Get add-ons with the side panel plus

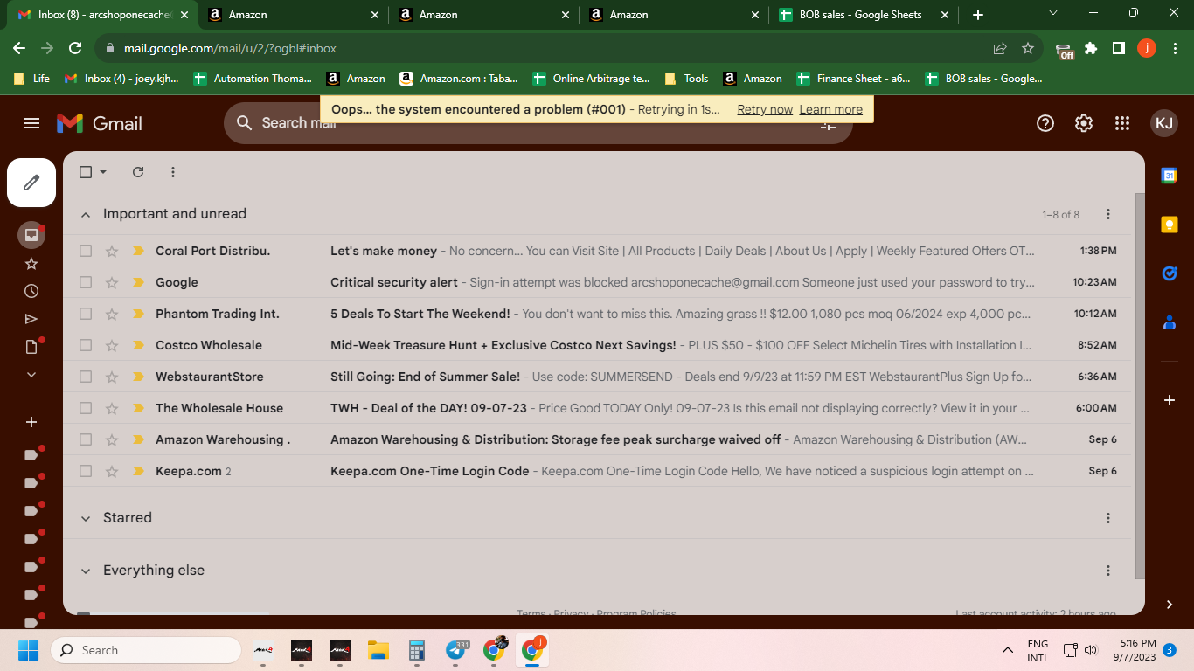pyautogui.click(x=1169, y=400)
